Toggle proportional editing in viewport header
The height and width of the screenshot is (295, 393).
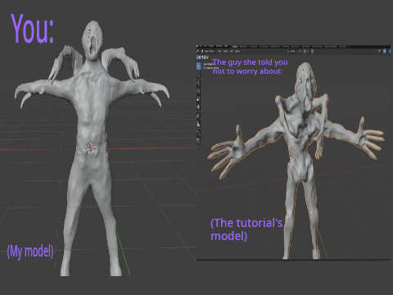click(313, 52)
